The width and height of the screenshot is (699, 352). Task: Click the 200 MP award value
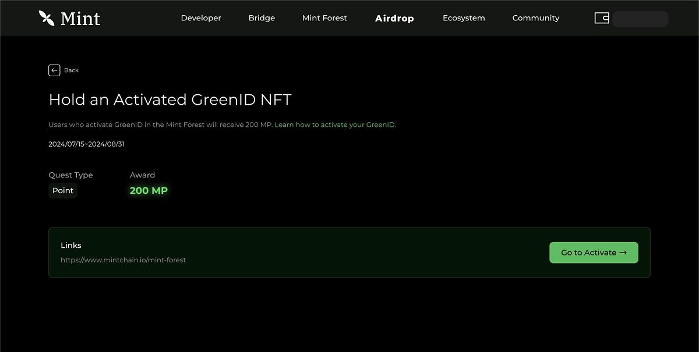[149, 191]
